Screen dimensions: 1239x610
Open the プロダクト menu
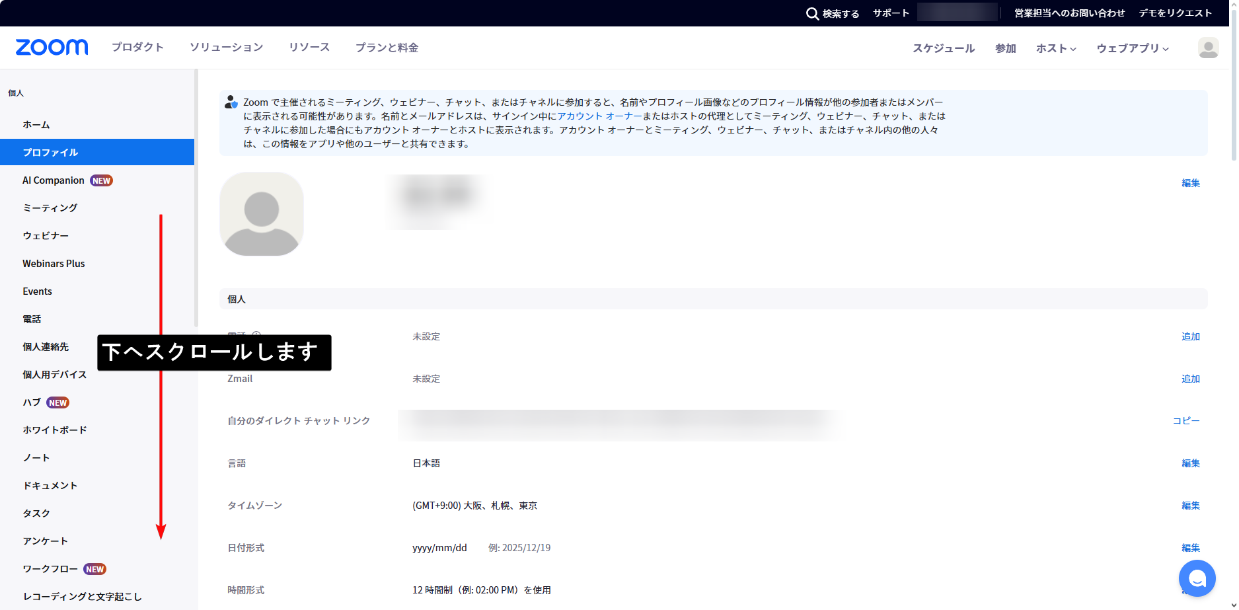point(137,48)
